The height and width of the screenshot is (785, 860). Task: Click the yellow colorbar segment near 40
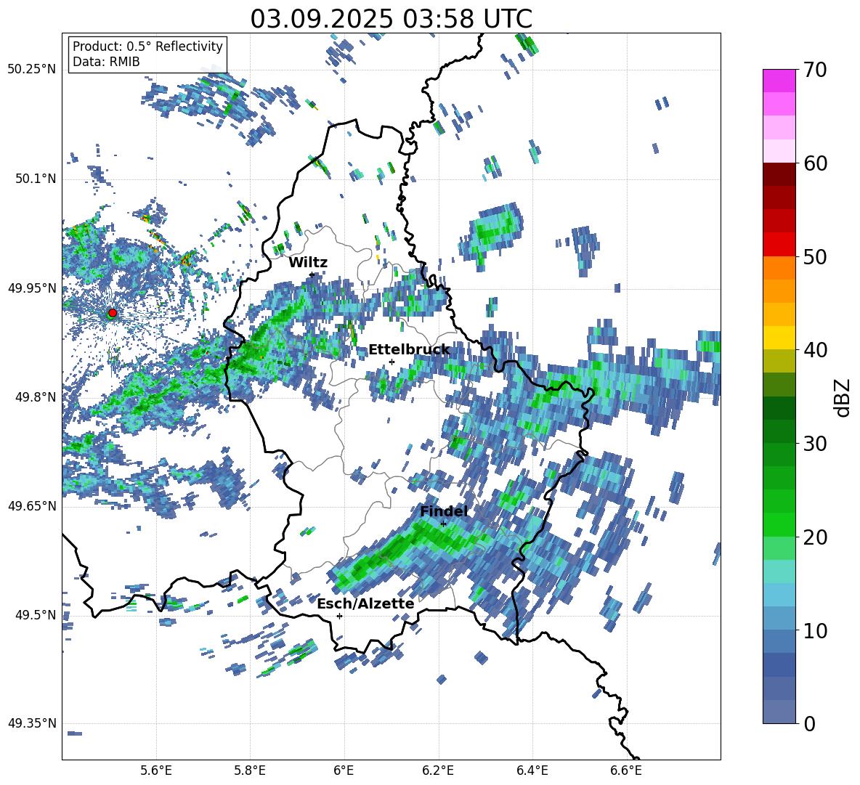point(779,338)
